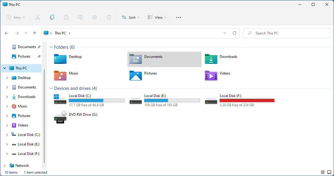
Task: Click '1 item selected' in status bar
Action: pyautogui.click(x=35, y=172)
